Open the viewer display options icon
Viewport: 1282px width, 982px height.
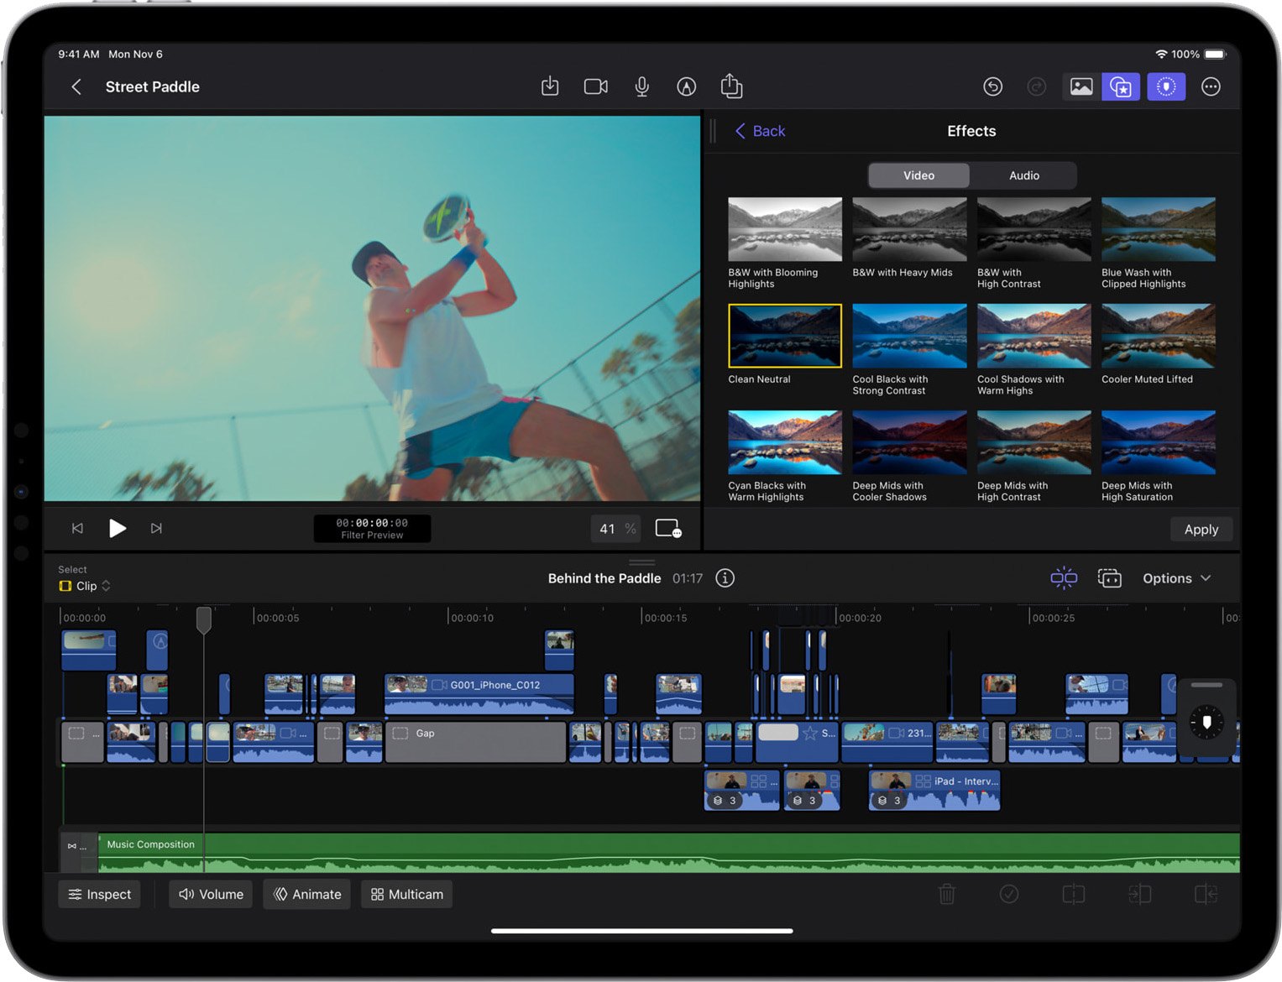(667, 529)
